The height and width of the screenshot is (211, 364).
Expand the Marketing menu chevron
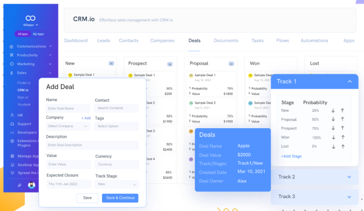pyautogui.click(x=50, y=64)
